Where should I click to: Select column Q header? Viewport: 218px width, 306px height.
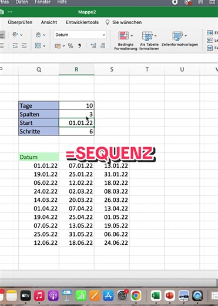[39, 69]
